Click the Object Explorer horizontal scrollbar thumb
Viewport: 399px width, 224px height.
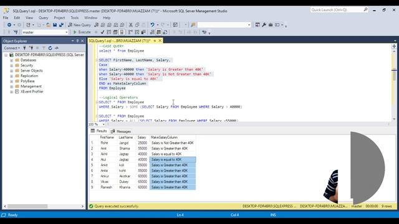click(27, 206)
